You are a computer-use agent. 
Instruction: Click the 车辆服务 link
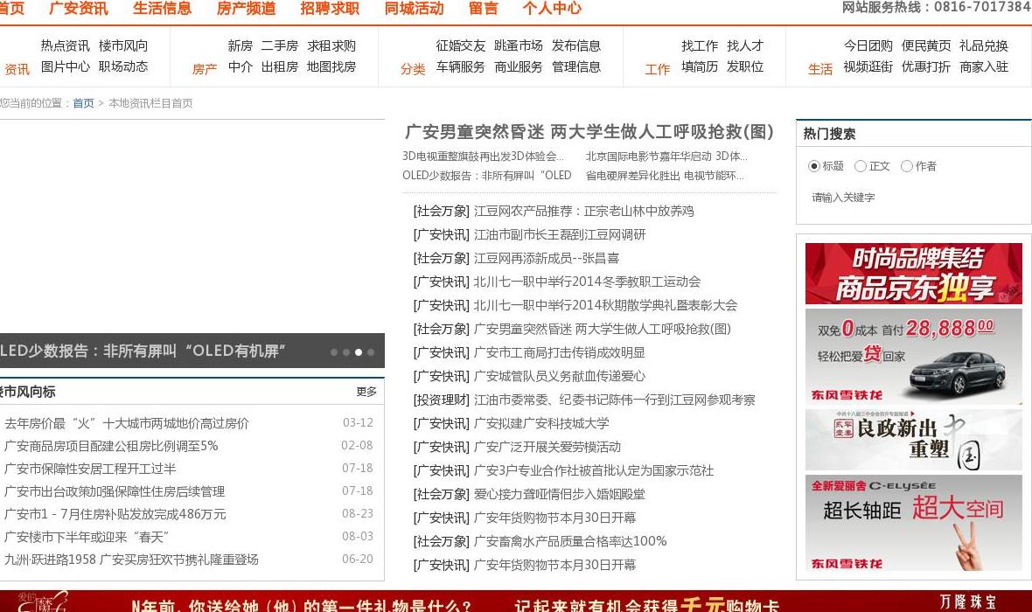point(461,67)
